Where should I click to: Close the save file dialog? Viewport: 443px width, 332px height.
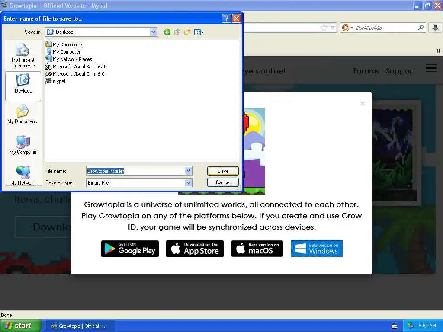(236, 19)
